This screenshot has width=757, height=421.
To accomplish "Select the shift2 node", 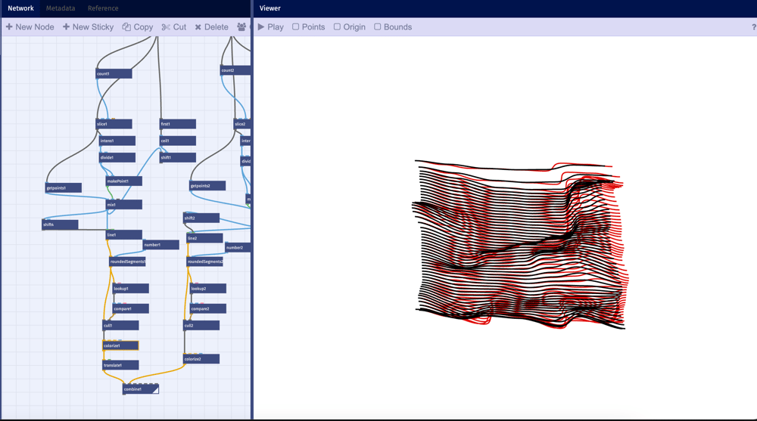I will point(201,218).
